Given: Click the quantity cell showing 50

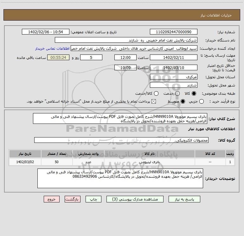Looking at the screenshot, I should [x=57, y=162].
